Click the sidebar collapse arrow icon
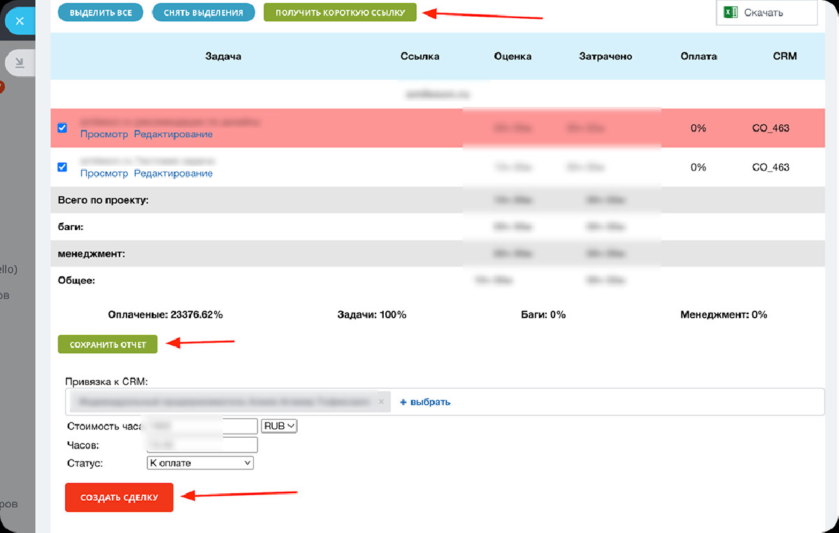Image resolution: width=839 pixels, height=533 pixels. point(20,63)
